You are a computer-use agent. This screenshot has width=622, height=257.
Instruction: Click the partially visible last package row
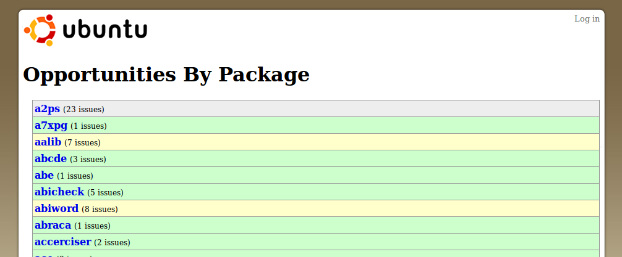click(316, 253)
